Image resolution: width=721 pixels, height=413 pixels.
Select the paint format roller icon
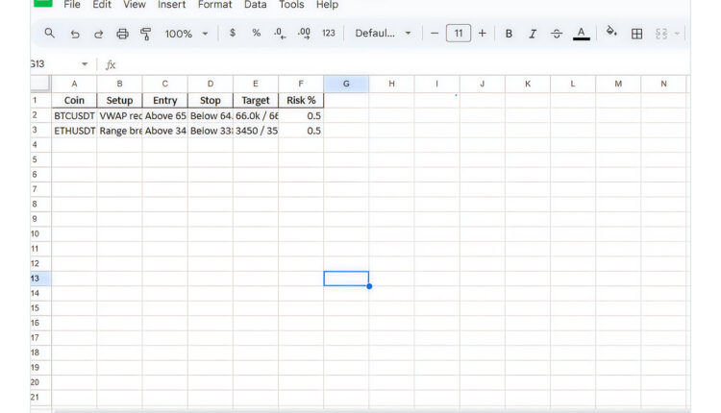click(x=146, y=34)
